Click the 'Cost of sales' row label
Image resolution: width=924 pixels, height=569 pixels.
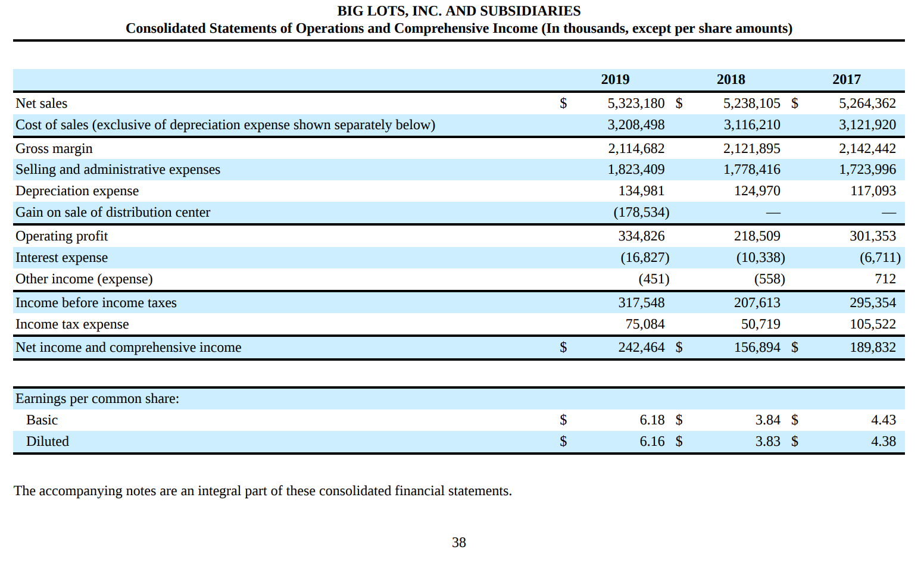pos(225,124)
